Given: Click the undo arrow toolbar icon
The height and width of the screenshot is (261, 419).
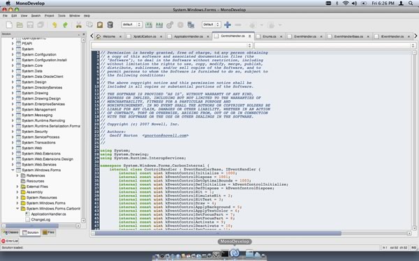Looking at the screenshot, I should (54, 25).
